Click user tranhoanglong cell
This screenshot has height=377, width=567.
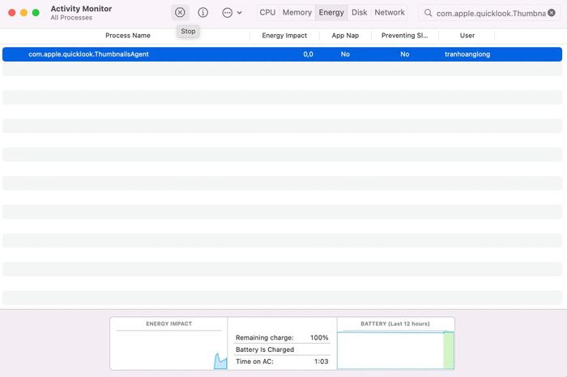[467, 54]
